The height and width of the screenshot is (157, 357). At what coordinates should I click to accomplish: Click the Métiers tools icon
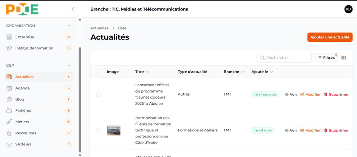click(9, 122)
